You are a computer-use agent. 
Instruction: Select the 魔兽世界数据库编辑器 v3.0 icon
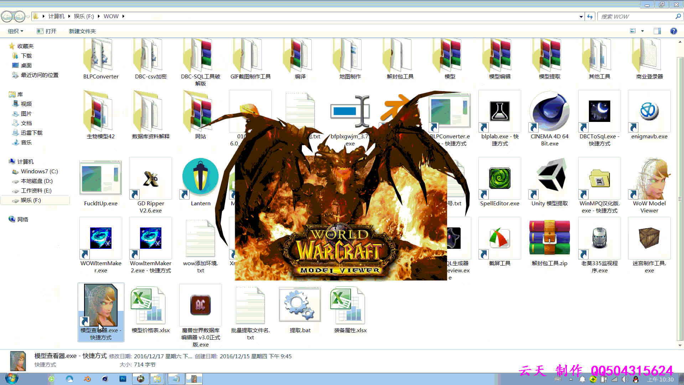pos(201,305)
